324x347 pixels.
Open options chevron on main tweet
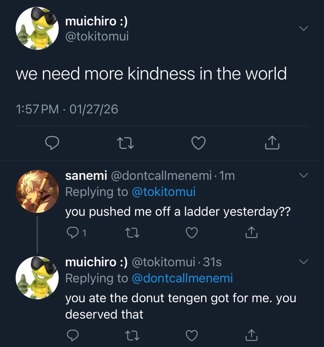click(304, 28)
